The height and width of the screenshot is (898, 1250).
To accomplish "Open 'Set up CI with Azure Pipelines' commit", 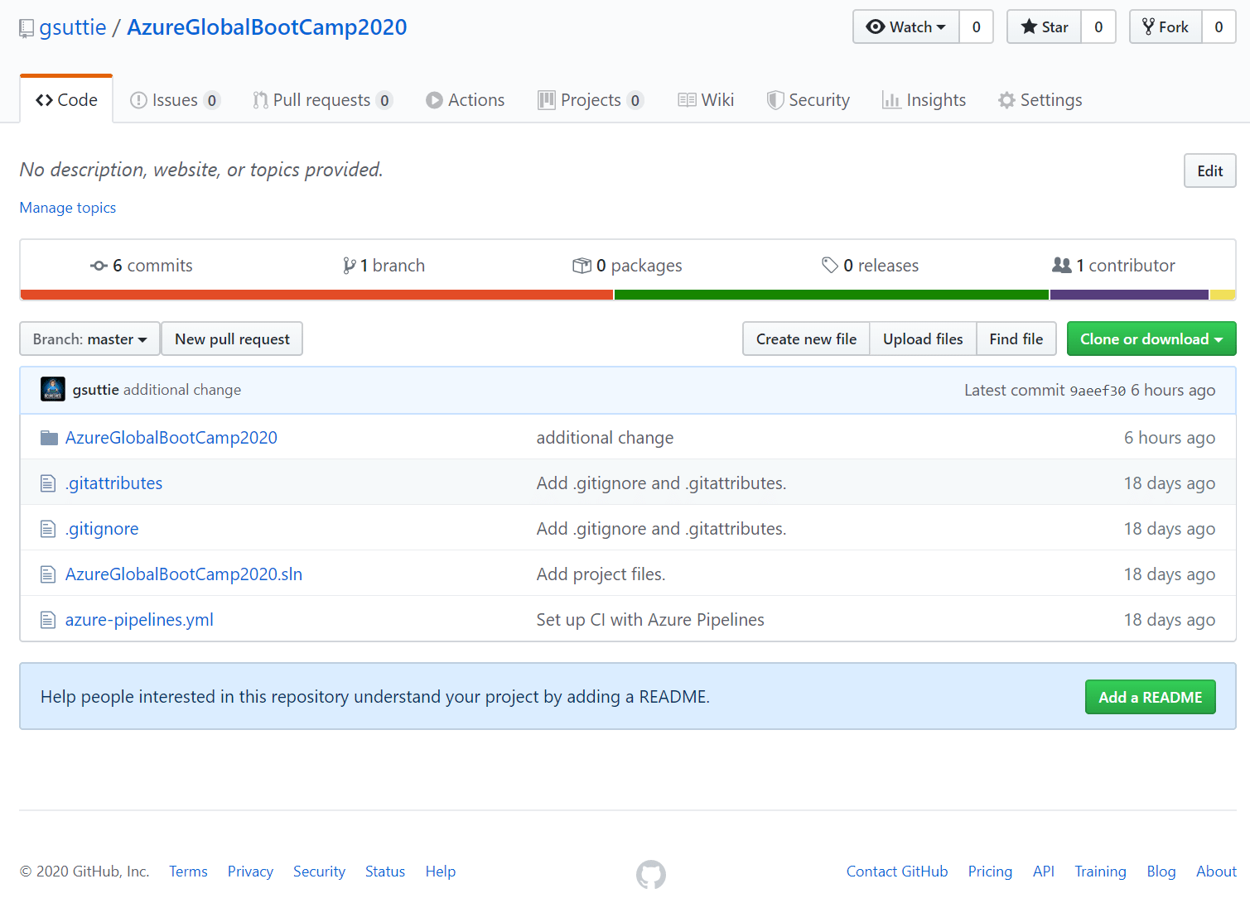I will coord(650,620).
